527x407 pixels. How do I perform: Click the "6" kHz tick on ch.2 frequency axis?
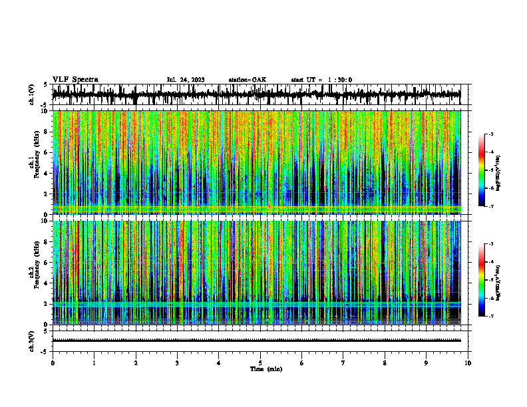tap(47, 263)
